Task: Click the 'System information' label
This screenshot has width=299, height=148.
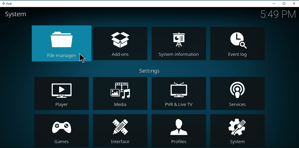Action: tap(179, 55)
